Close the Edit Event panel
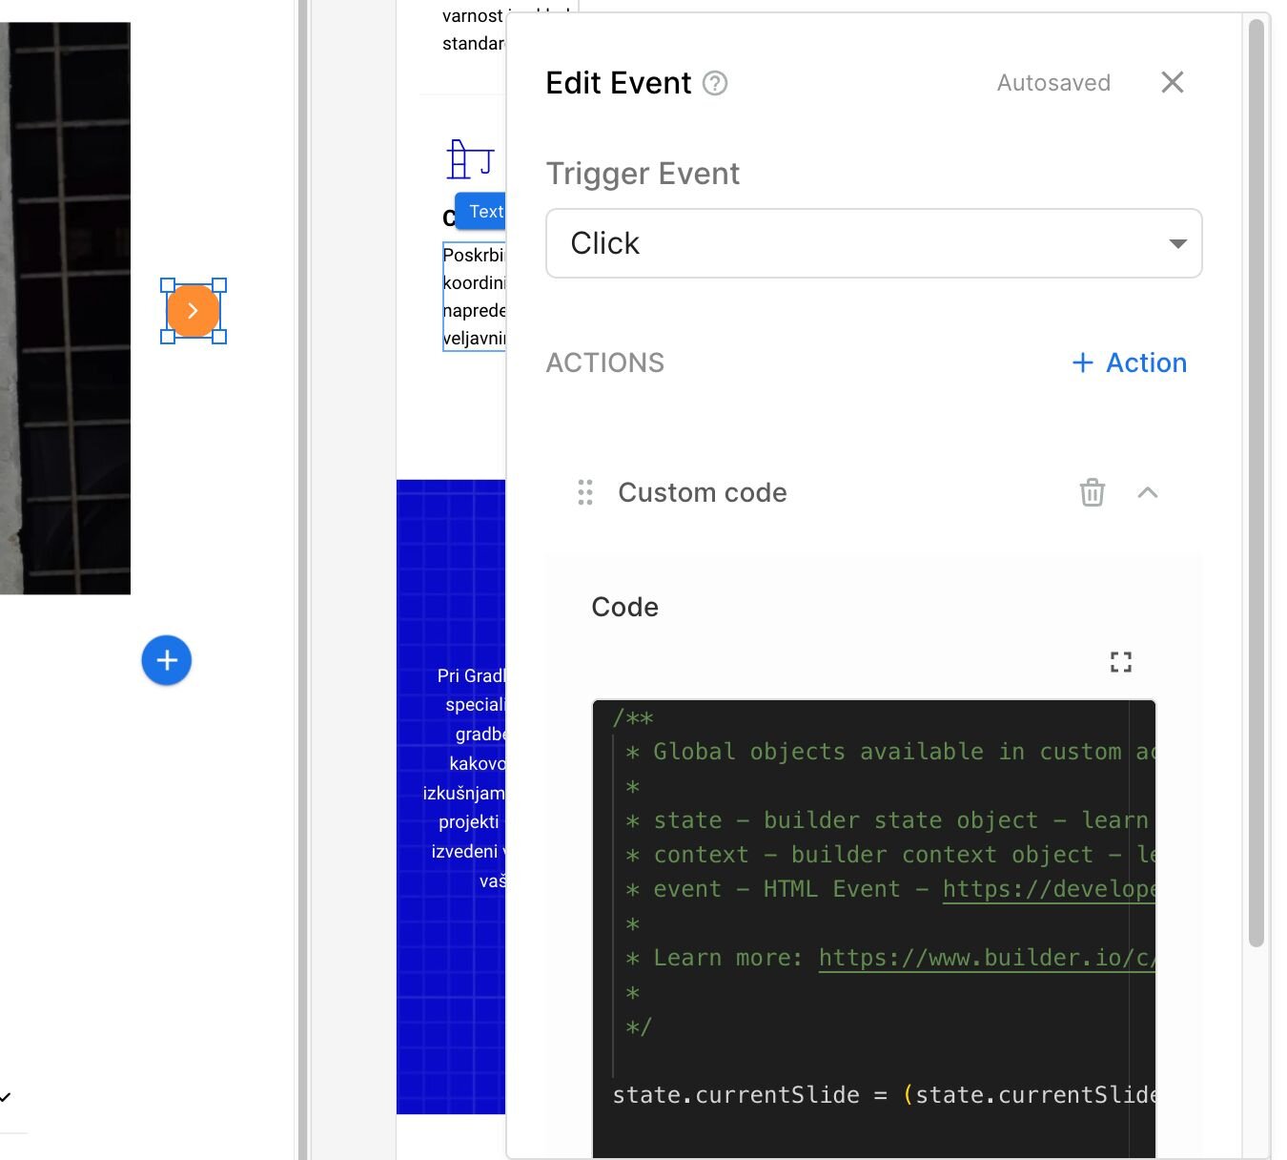Image resolution: width=1287 pixels, height=1160 pixels. [1172, 83]
